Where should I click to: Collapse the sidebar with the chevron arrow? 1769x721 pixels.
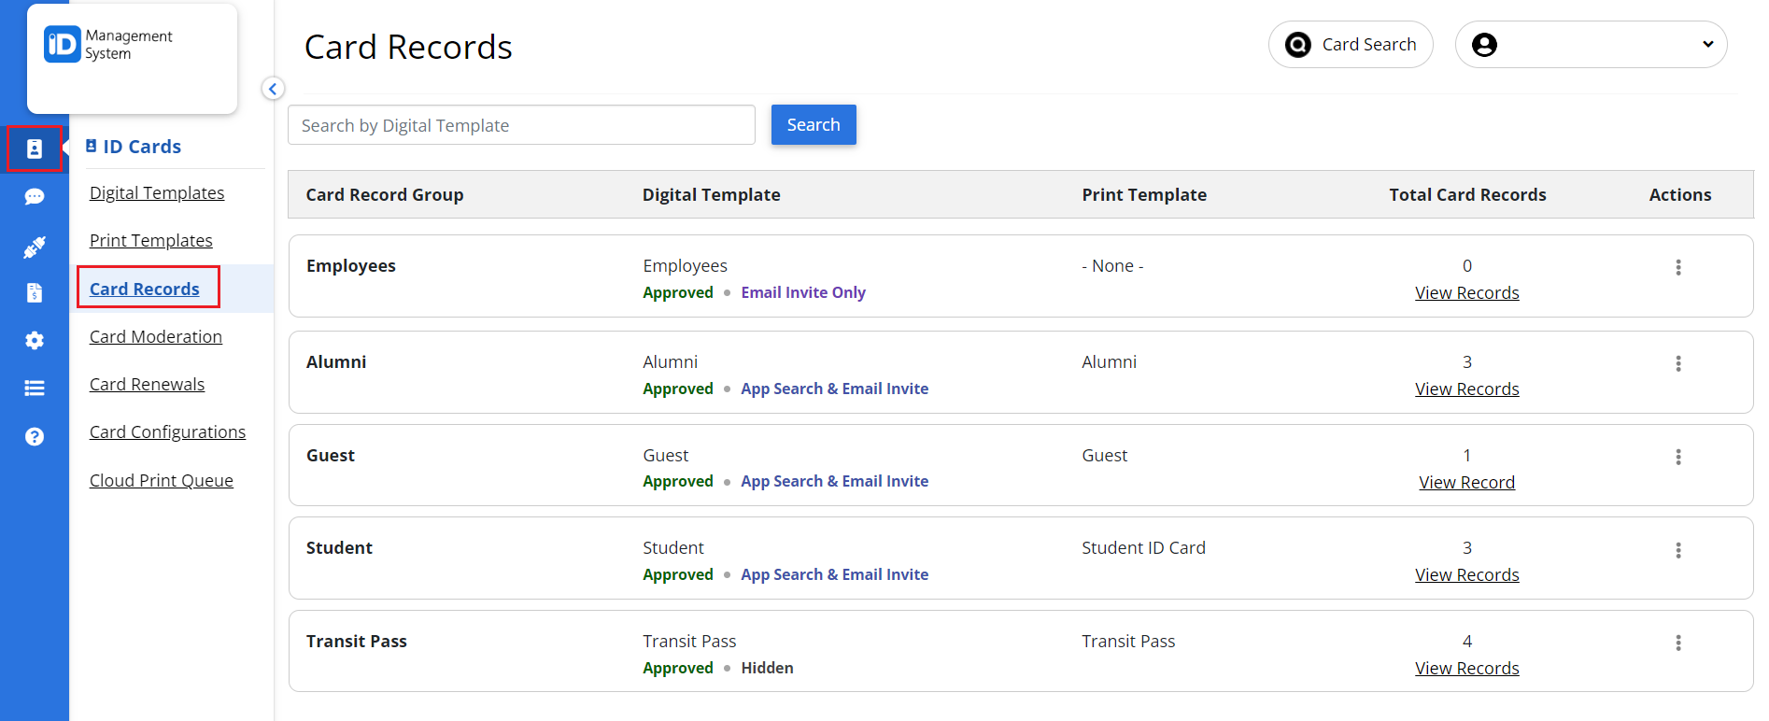point(273,89)
